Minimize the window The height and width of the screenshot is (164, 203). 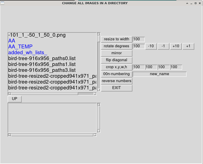point(191,3)
